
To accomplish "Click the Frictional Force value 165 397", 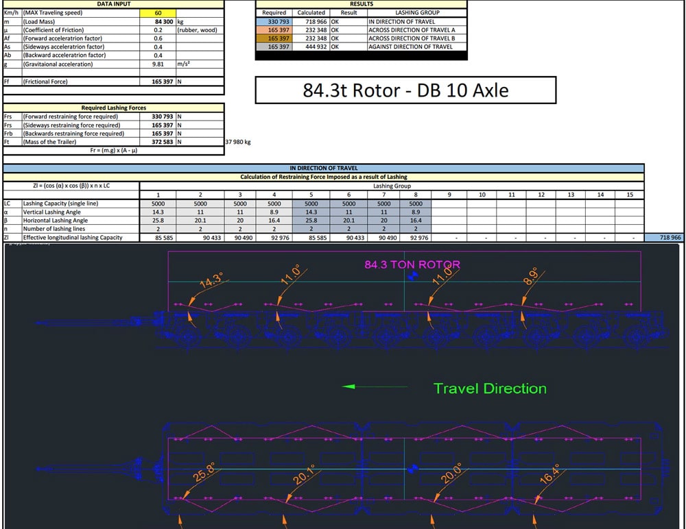I will coord(163,82).
